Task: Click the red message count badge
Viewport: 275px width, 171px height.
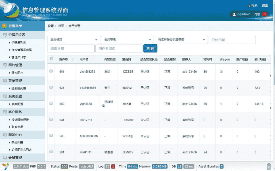Action: pyautogui.click(x=264, y=14)
